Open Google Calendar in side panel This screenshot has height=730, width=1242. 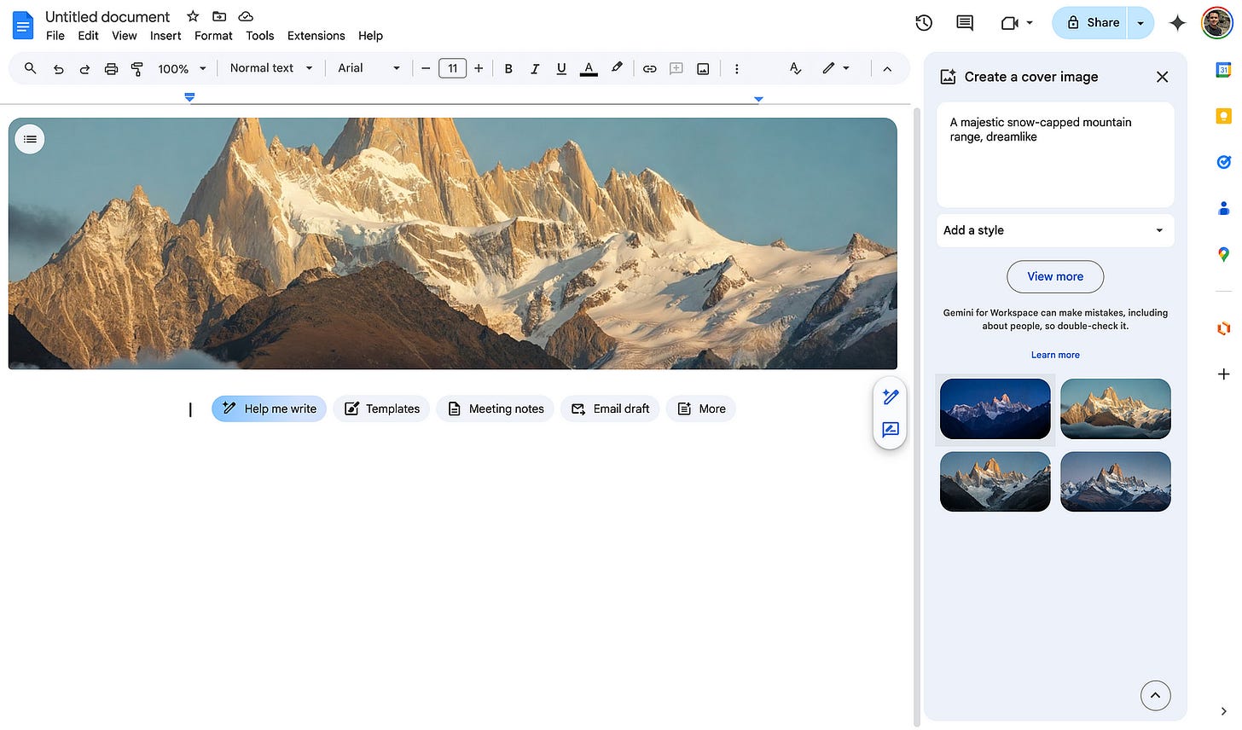(x=1223, y=71)
